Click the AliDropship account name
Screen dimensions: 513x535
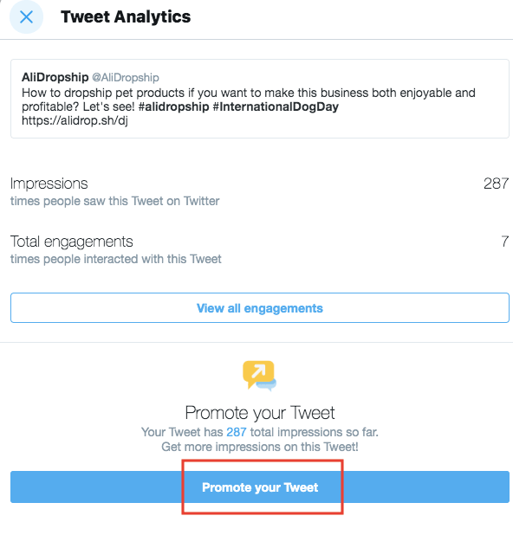coord(55,77)
